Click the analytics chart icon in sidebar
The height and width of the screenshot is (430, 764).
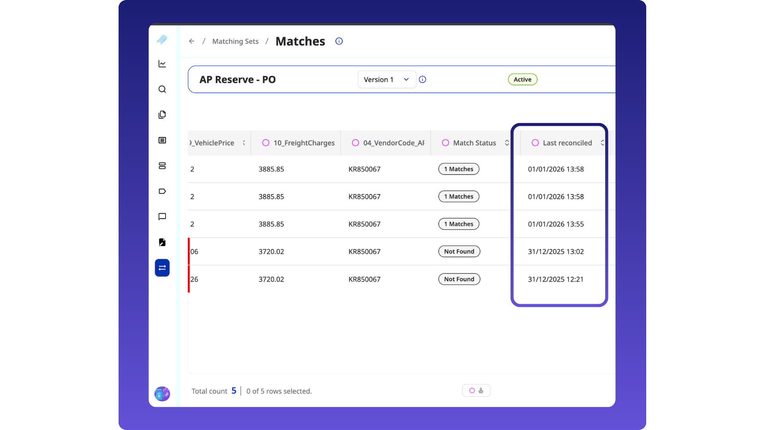162,64
